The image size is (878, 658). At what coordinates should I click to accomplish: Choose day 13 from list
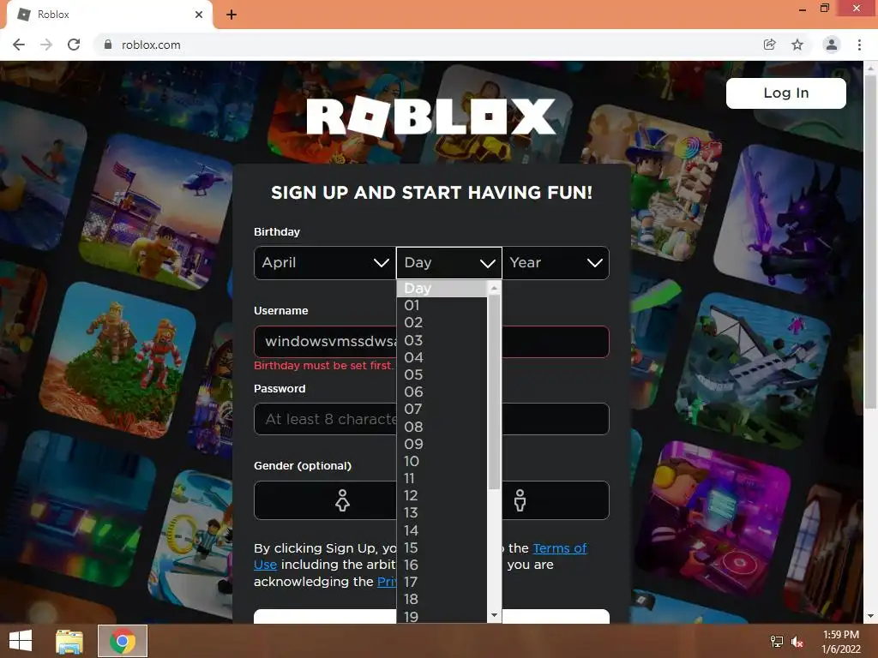[x=442, y=513]
